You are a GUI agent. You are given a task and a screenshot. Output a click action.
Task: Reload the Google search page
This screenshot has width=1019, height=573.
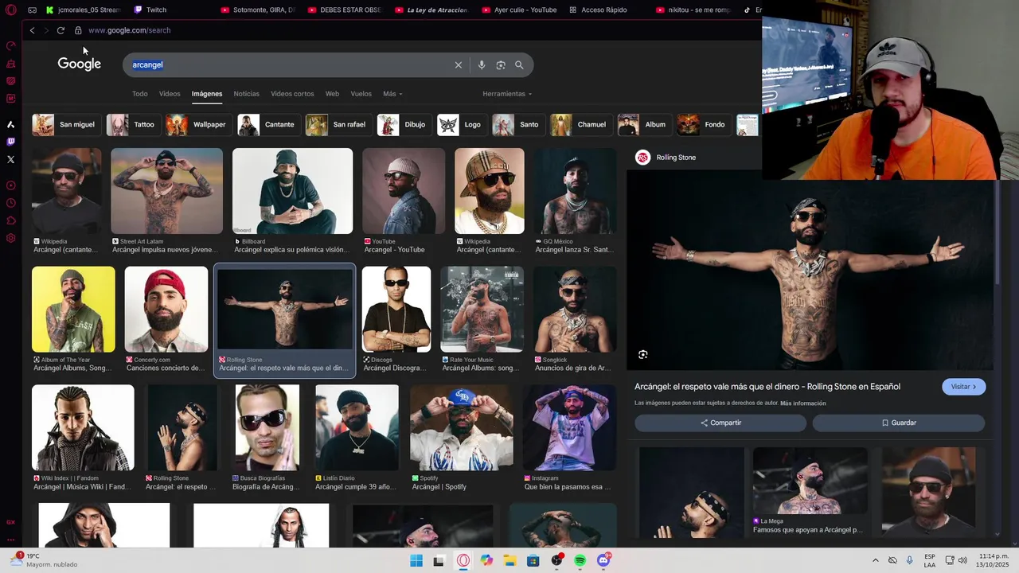[x=61, y=30]
